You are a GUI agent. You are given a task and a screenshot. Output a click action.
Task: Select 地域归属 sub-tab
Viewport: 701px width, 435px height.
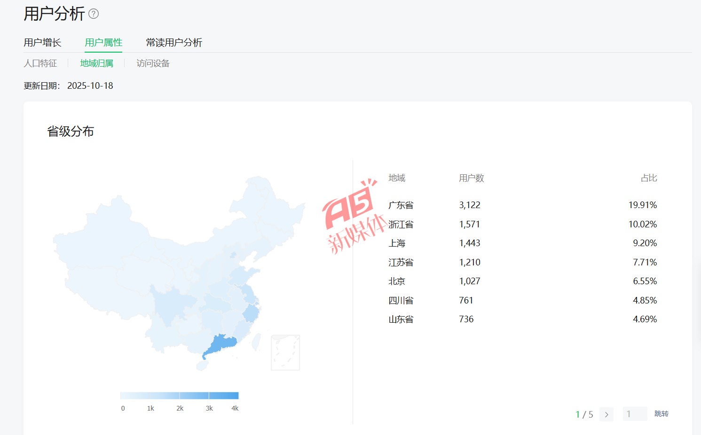96,63
